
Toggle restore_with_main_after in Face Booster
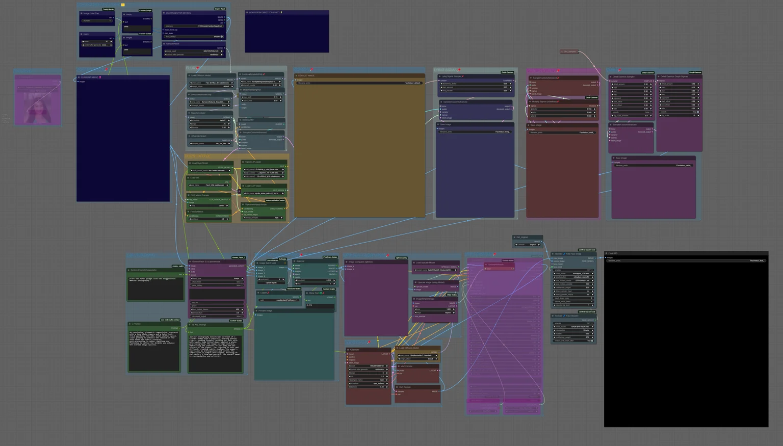[573, 340]
